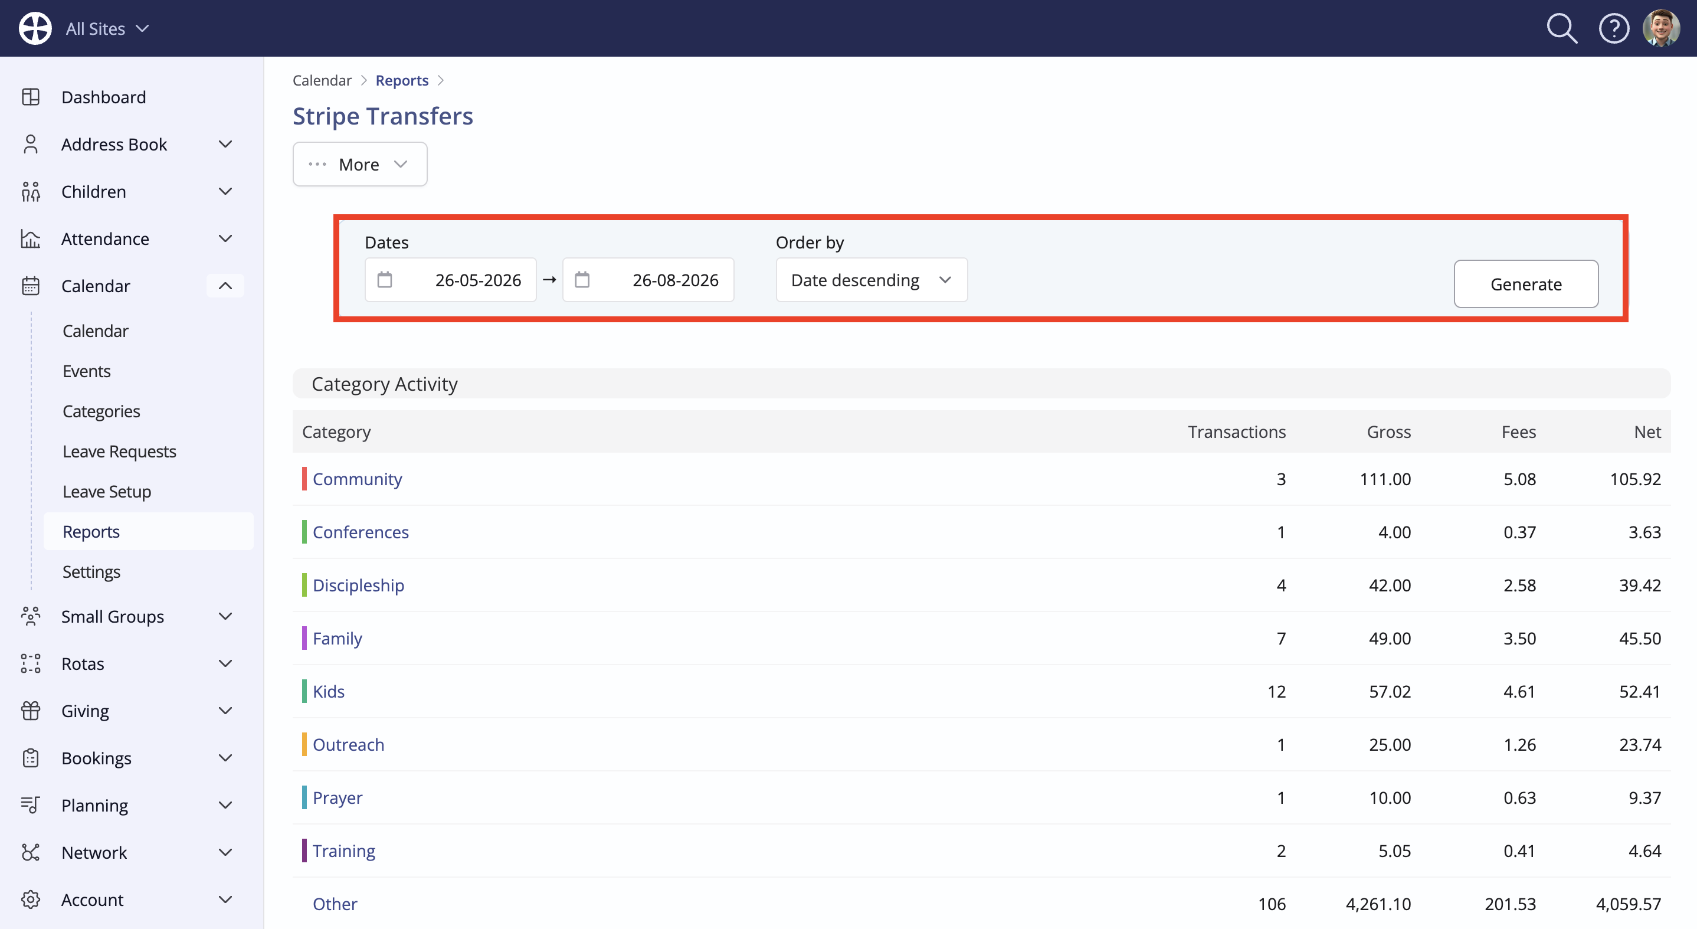The height and width of the screenshot is (929, 1697).
Task: Open the More actions dropdown
Action: click(x=360, y=164)
